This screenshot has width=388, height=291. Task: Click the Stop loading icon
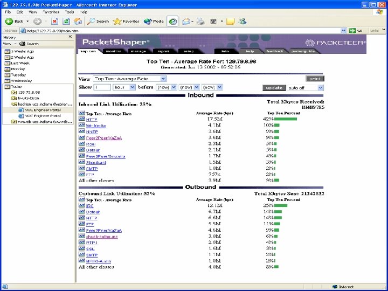[x=54, y=21]
